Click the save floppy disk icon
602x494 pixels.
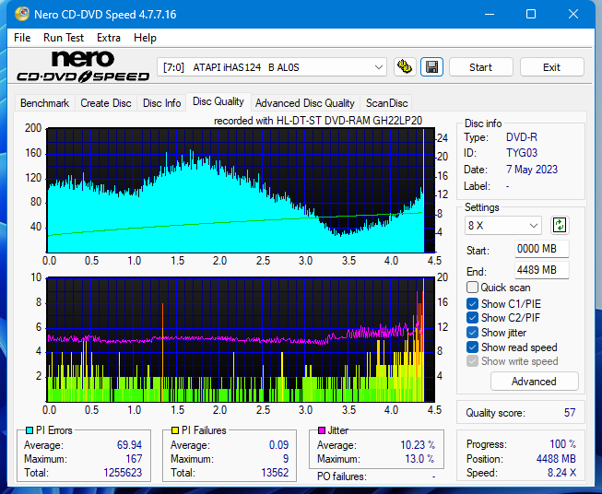[x=431, y=67]
